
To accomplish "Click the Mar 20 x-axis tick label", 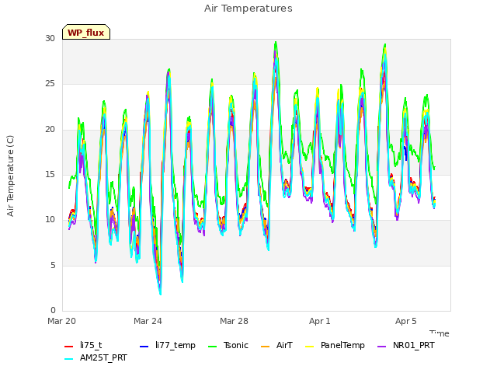I will coord(62,321).
